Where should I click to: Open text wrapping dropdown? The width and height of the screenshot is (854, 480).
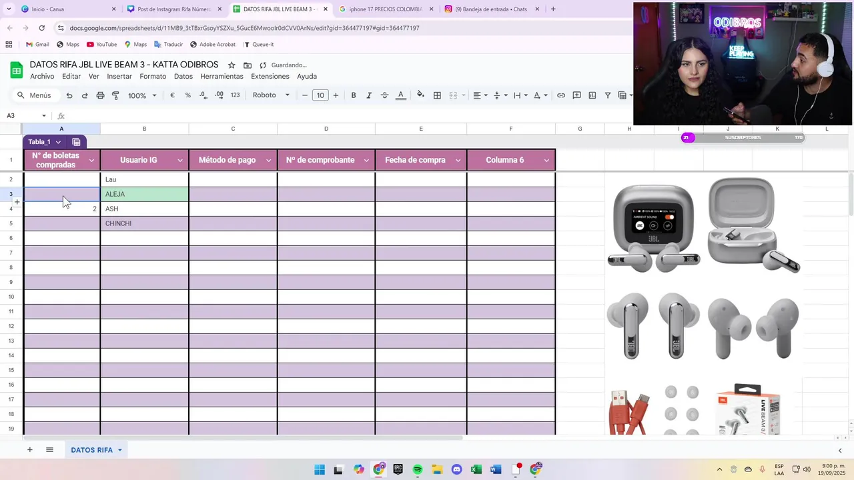click(x=520, y=95)
